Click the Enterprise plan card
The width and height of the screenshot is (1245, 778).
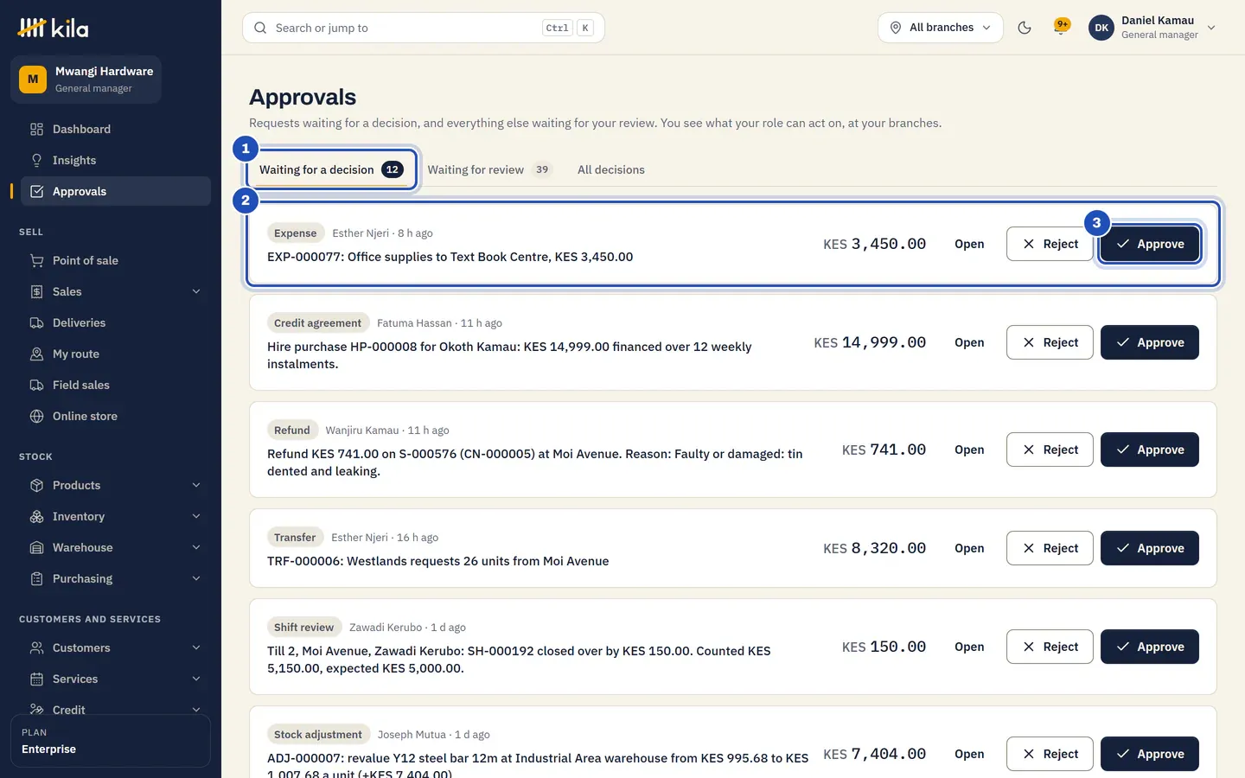(x=111, y=741)
